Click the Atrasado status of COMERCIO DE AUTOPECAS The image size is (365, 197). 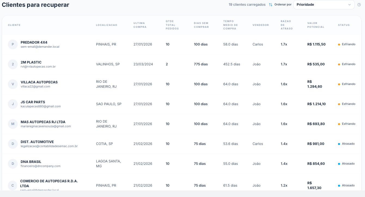click(346, 186)
